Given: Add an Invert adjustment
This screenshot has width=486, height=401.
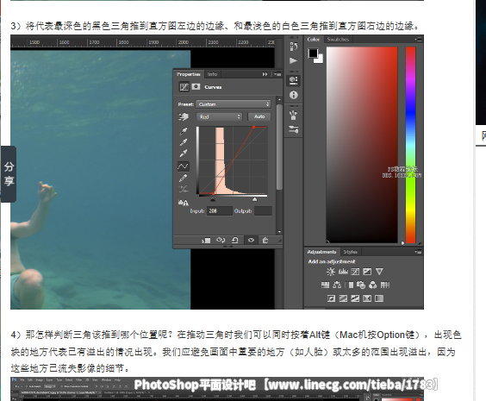Looking at the screenshot, I should [x=331, y=298].
